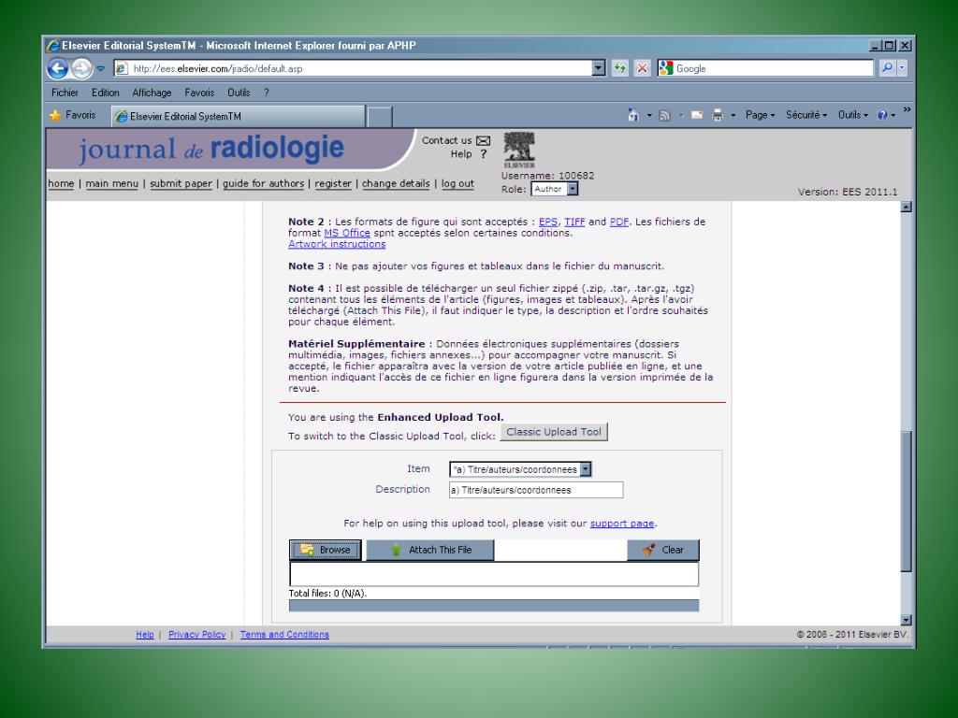Open the search provider options arrow

[902, 68]
